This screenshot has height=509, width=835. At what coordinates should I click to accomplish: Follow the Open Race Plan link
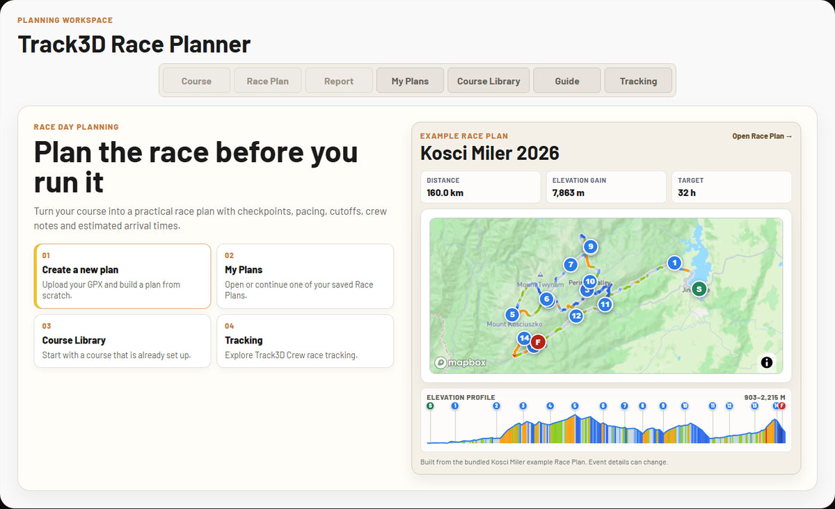(x=762, y=136)
